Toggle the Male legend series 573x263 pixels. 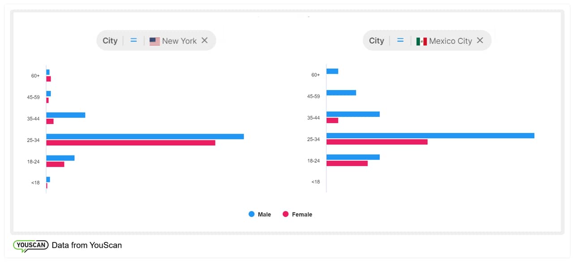tap(264, 215)
